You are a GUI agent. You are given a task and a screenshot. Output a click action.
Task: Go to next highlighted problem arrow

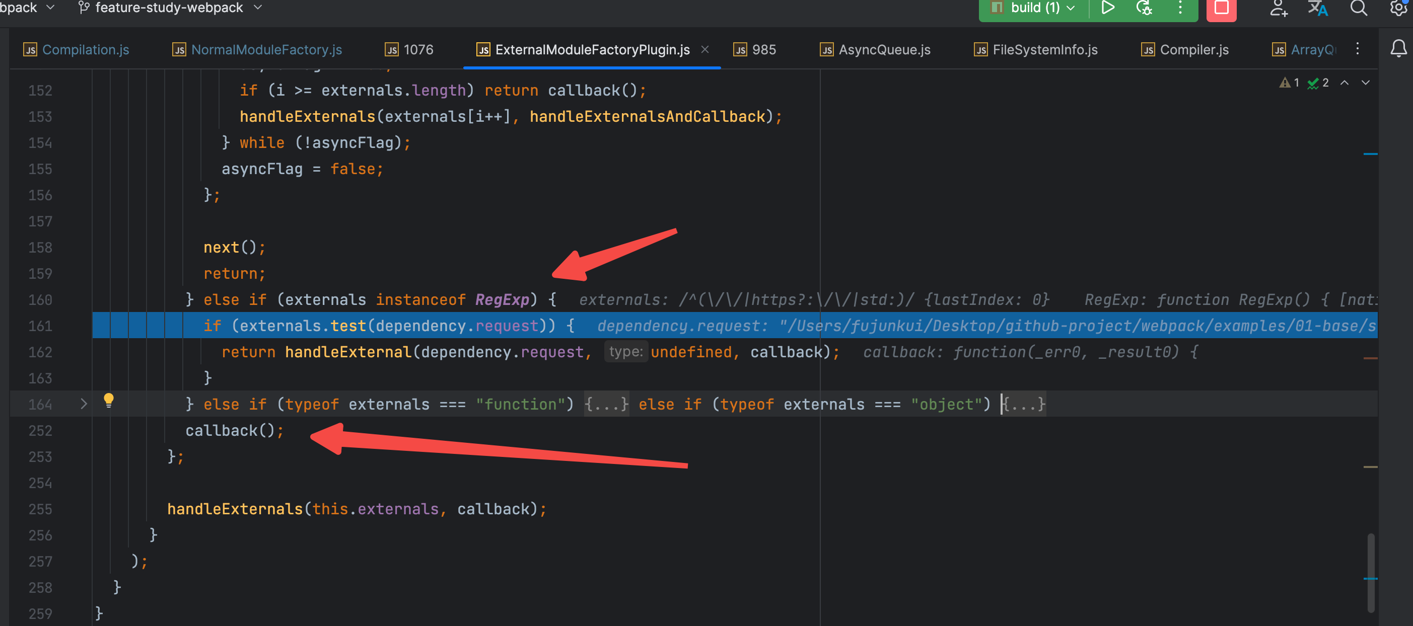(x=1366, y=83)
